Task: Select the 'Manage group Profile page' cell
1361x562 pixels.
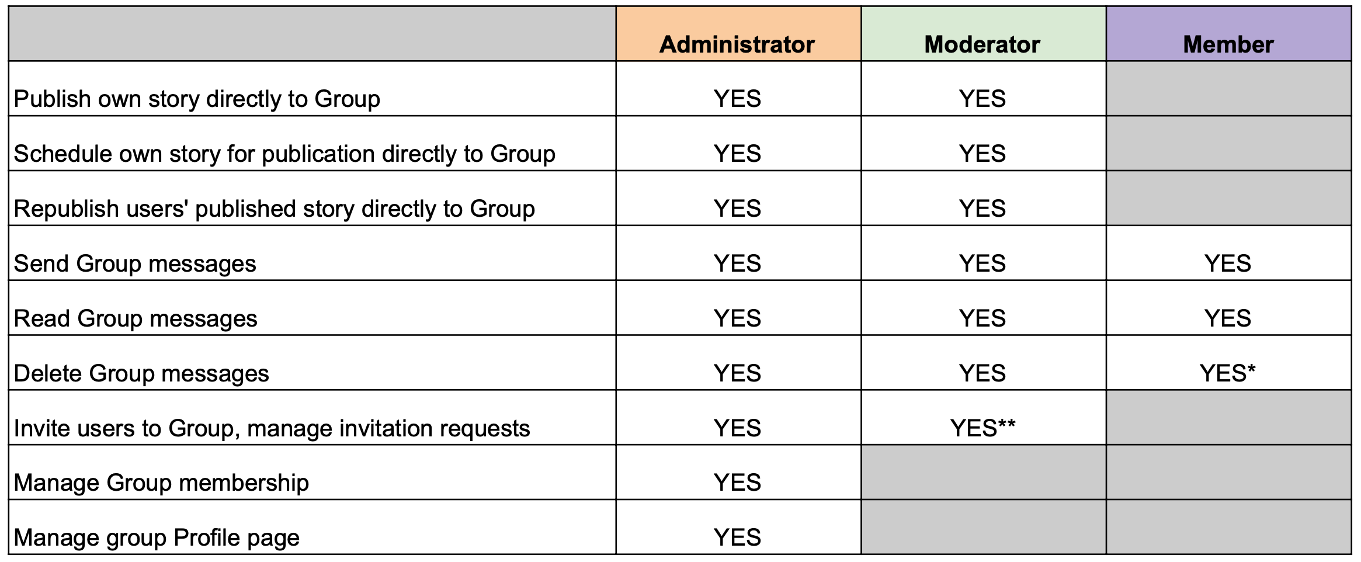Action: (x=312, y=527)
